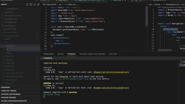Expand the ESQUEMA section
Screen dimensions: 185x104
5,87
